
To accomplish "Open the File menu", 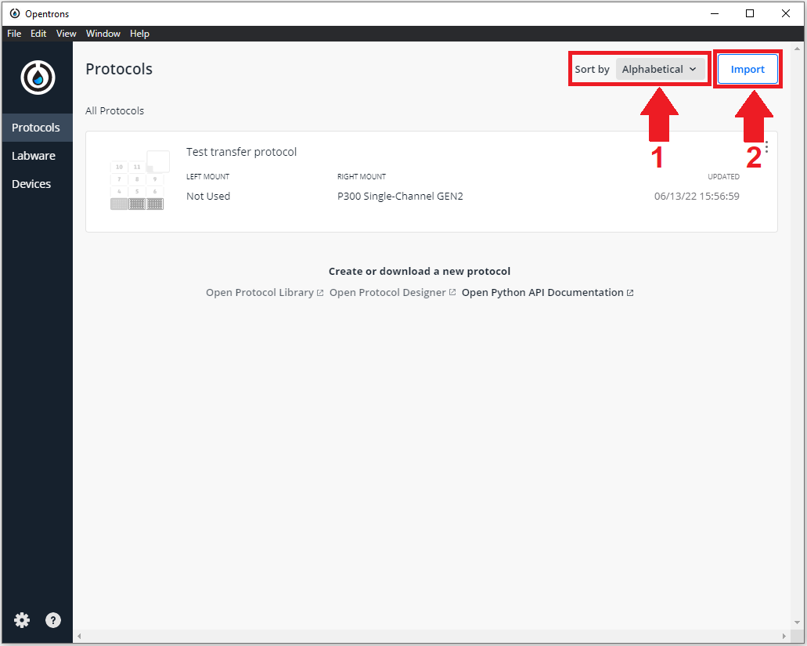I will click(14, 34).
